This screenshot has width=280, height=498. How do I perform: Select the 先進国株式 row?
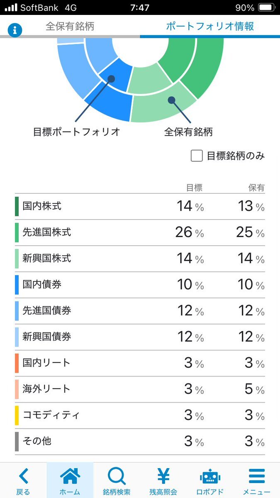tap(140, 232)
